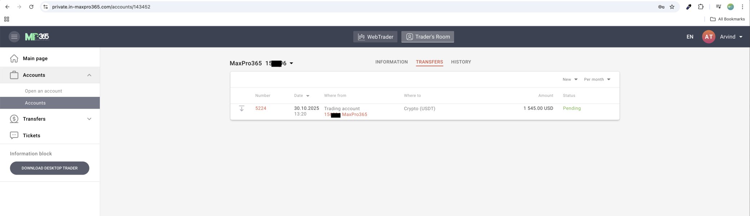
Task: Sort by the Date column arrow
Action: 308,96
